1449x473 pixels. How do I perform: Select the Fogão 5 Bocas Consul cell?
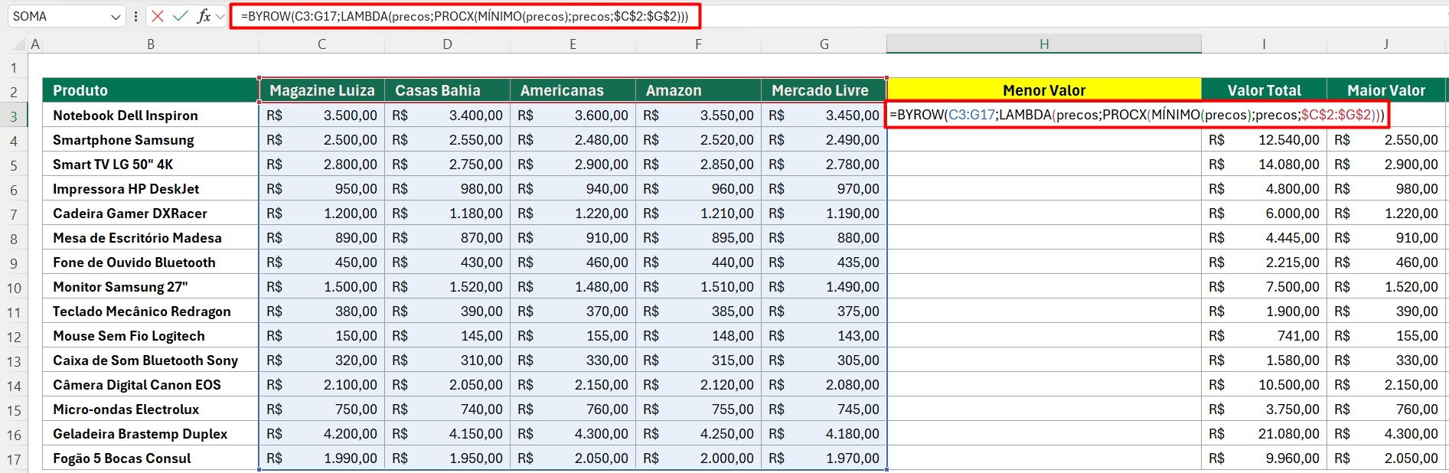point(151,458)
